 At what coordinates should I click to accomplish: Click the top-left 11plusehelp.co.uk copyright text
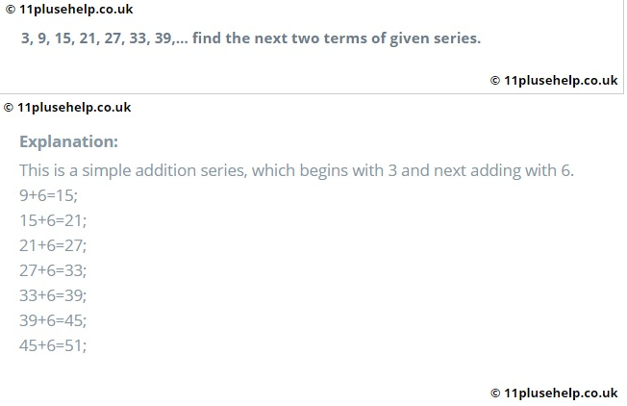pyautogui.click(x=68, y=10)
